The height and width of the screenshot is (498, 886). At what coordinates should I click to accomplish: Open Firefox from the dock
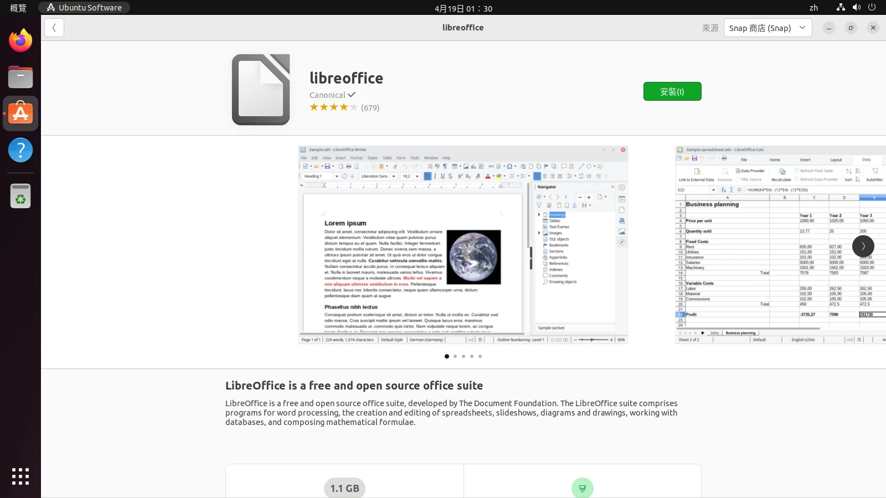(x=20, y=40)
